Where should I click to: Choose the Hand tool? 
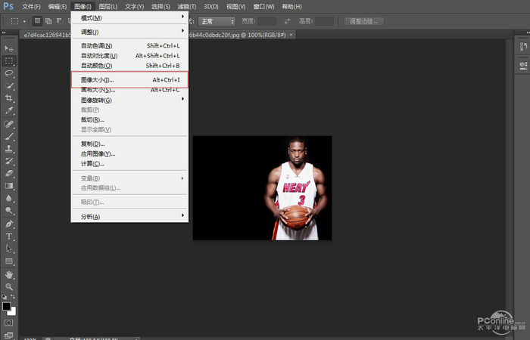9,274
